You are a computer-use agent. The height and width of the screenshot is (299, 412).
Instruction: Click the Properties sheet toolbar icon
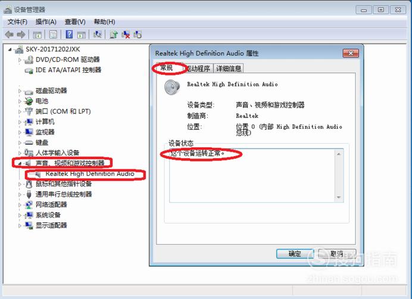coord(53,34)
